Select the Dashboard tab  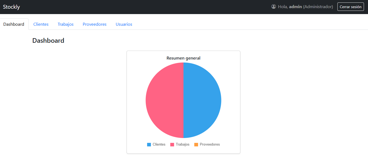click(14, 24)
